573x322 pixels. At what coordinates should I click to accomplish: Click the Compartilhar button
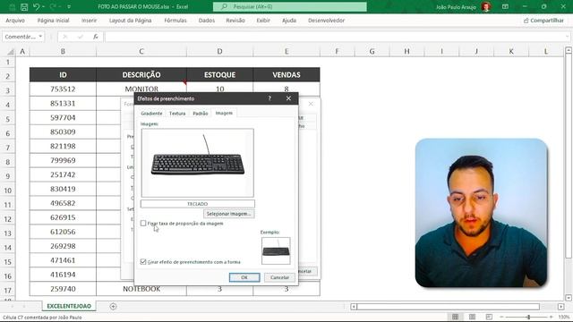click(543, 21)
